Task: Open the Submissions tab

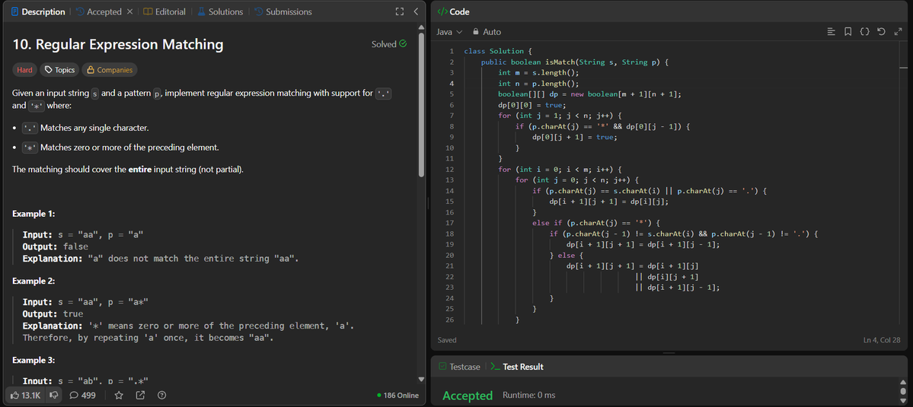Action: (x=283, y=11)
